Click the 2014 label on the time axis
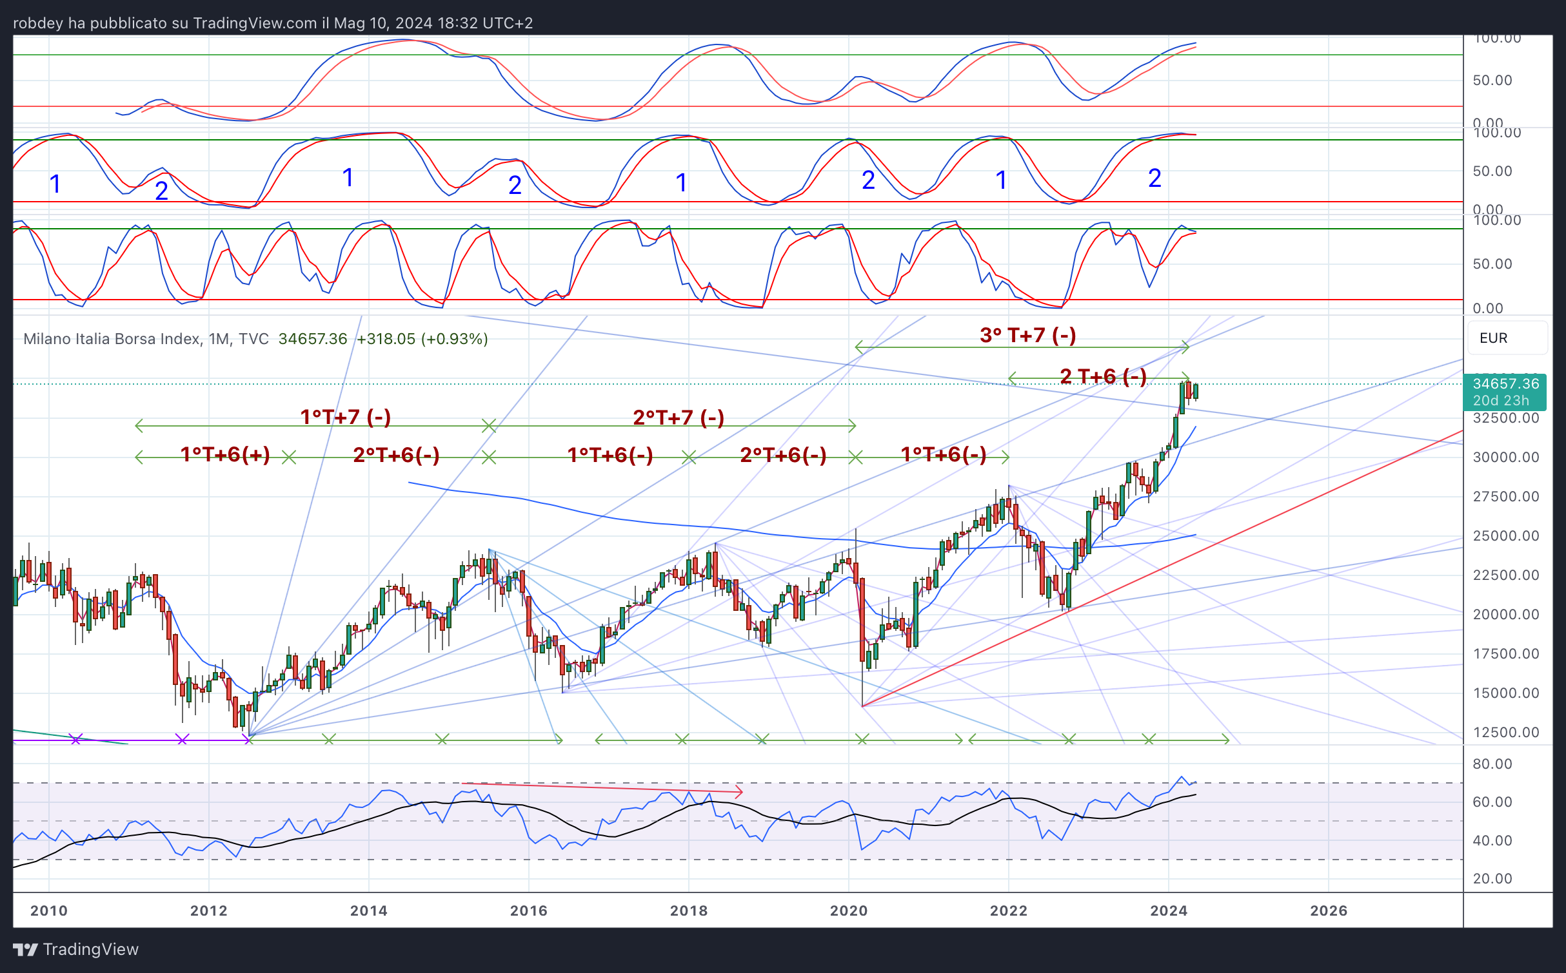This screenshot has height=973, width=1566. [x=369, y=910]
